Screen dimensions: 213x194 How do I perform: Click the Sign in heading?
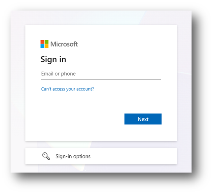tap(53, 59)
